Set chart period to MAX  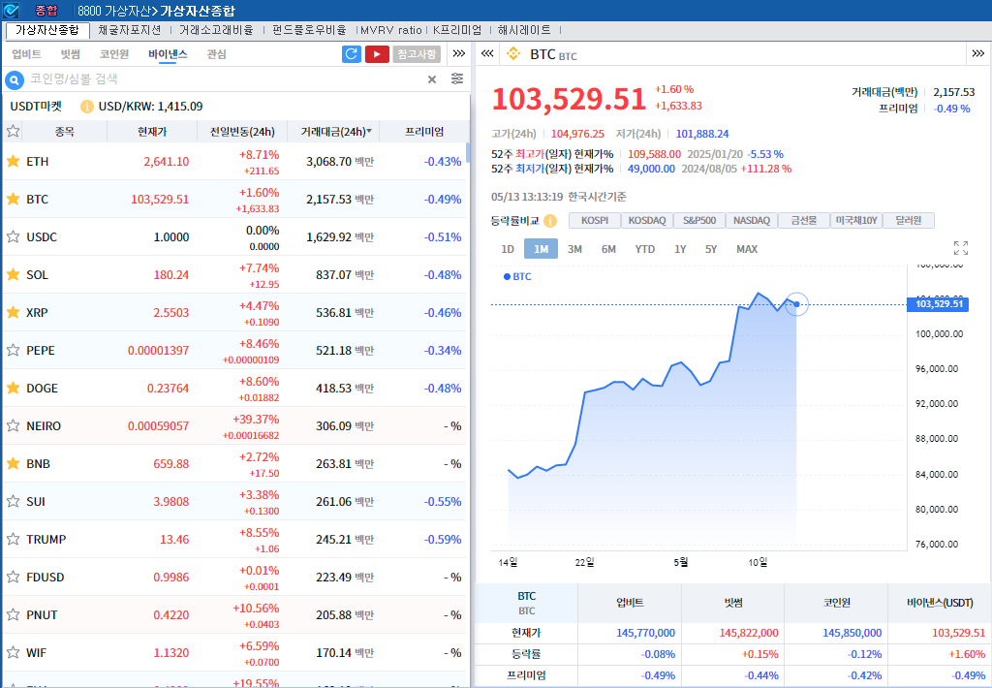click(x=747, y=249)
